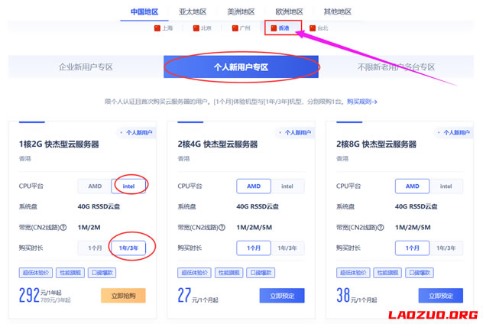Viewport: 483px width, 324px height.
Task: Open the 中国地区 region tab
Action: pos(144,12)
